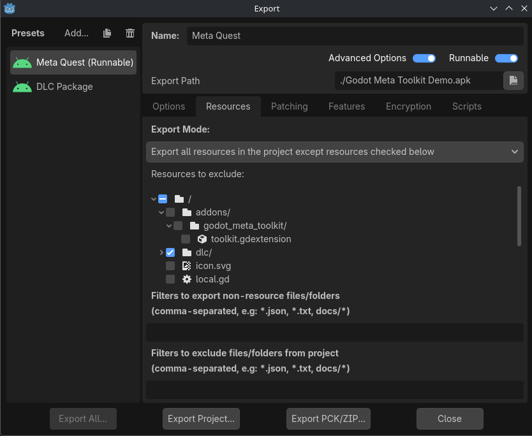Collapse the addons/ folder
This screenshot has height=436, width=532.
click(161, 212)
